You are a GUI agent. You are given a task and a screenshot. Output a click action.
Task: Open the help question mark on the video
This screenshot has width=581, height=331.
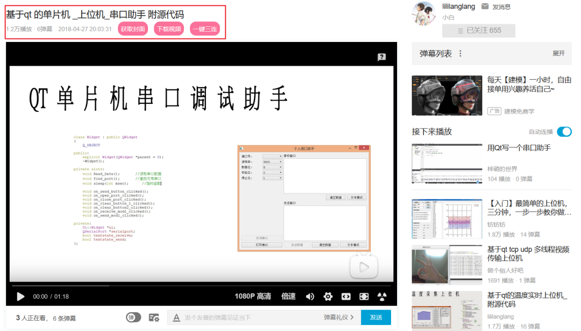pos(381,57)
